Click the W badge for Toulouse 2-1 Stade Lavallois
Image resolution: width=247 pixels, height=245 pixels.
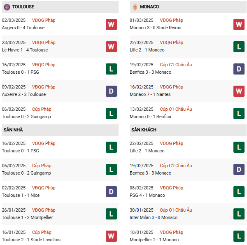(x=111, y=236)
